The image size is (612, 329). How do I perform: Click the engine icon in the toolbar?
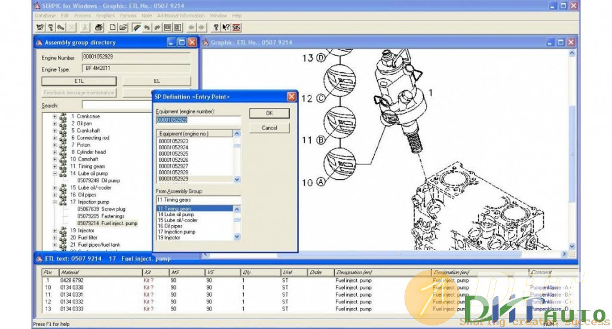40,27
